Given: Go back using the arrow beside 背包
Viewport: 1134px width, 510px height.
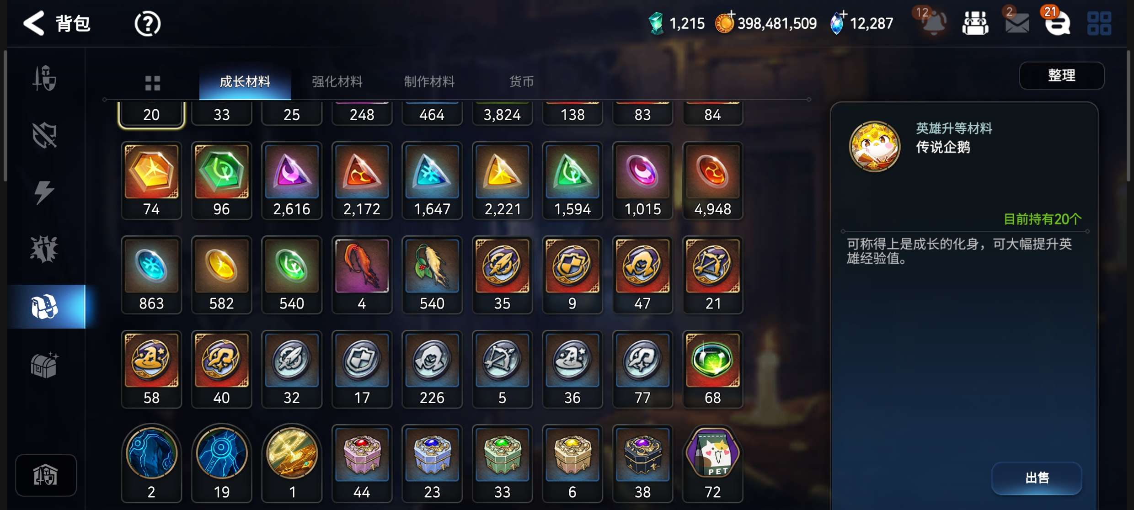Looking at the screenshot, I should click(34, 23).
